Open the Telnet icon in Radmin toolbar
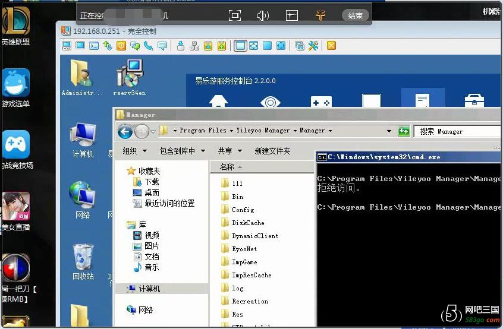Viewport: 503px width, 329px height. click(94, 46)
